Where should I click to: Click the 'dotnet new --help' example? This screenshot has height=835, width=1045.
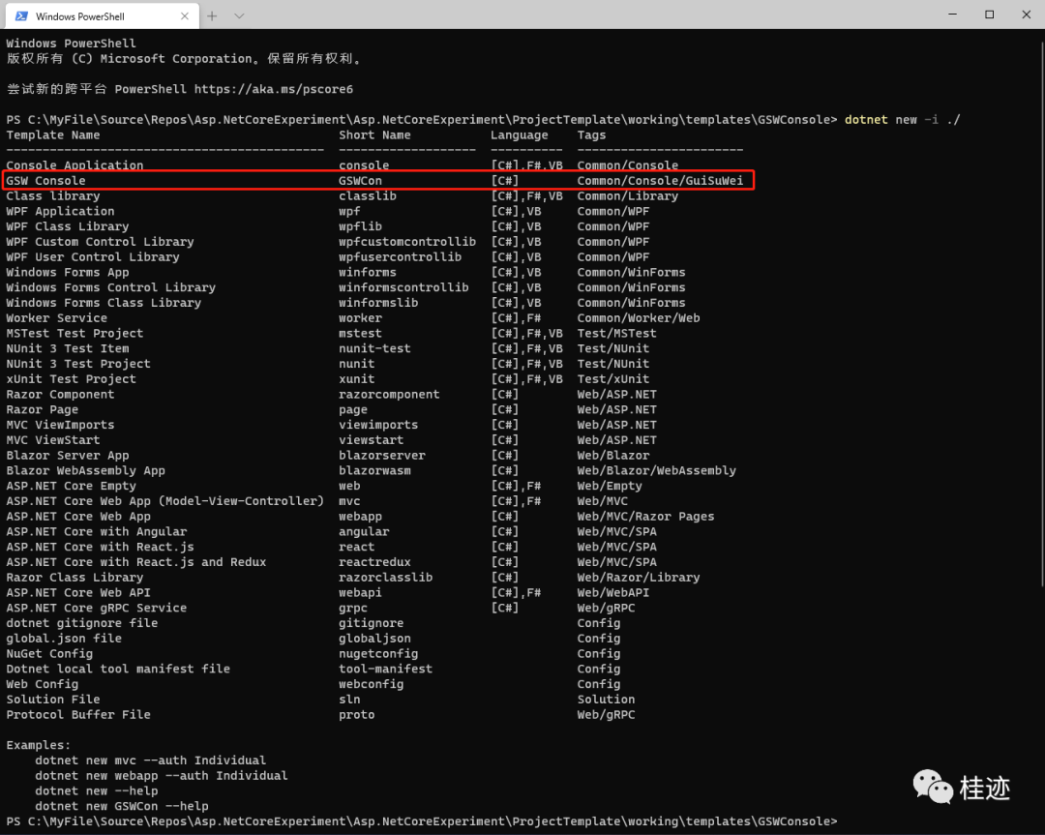[97, 791]
